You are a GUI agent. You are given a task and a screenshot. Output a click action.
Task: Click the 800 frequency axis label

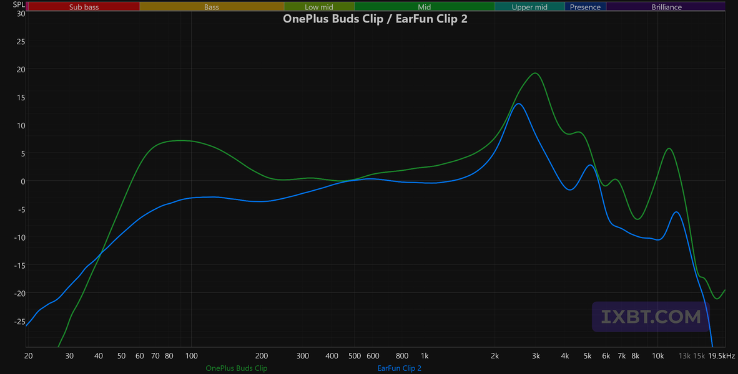[x=402, y=356]
